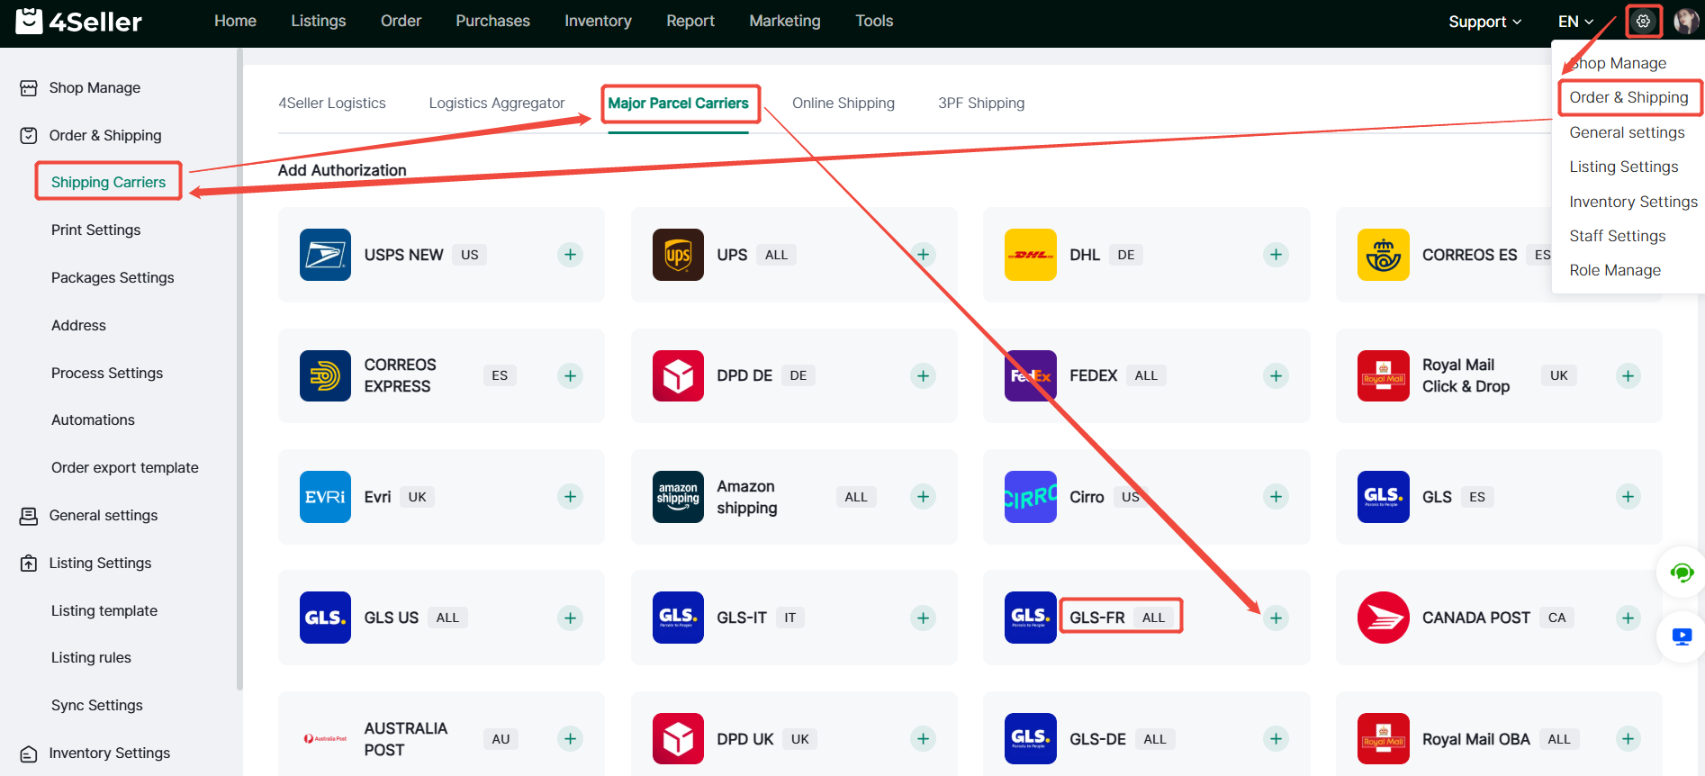The image size is (1705, 776).
Task: Switch to Logistics Aggregator tab
Action: point(497,103)
